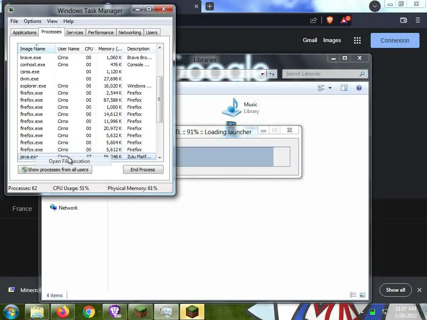Select the brave.exe process row

[87, 57]
